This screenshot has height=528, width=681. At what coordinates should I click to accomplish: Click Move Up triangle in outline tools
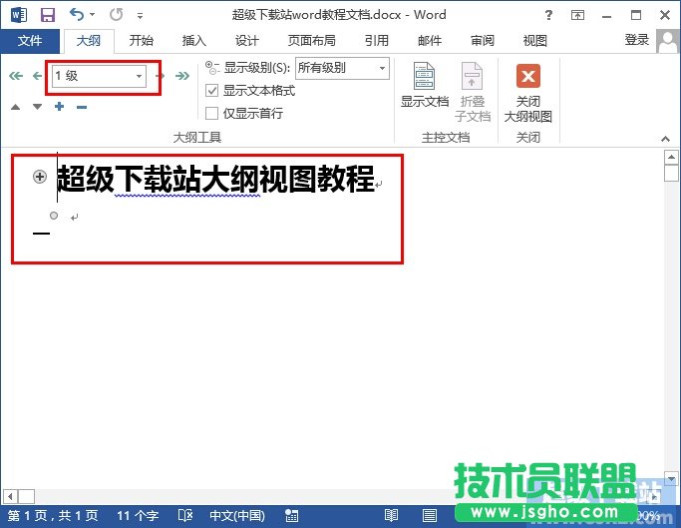16,107
